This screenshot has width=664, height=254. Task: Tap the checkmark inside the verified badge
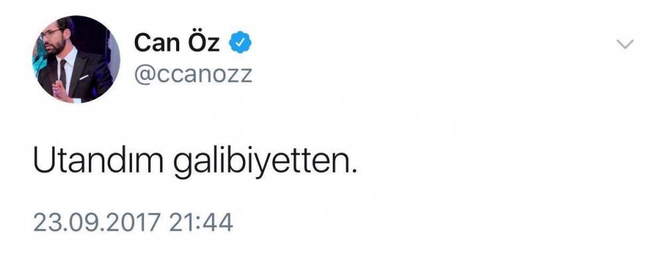[240, 42]
